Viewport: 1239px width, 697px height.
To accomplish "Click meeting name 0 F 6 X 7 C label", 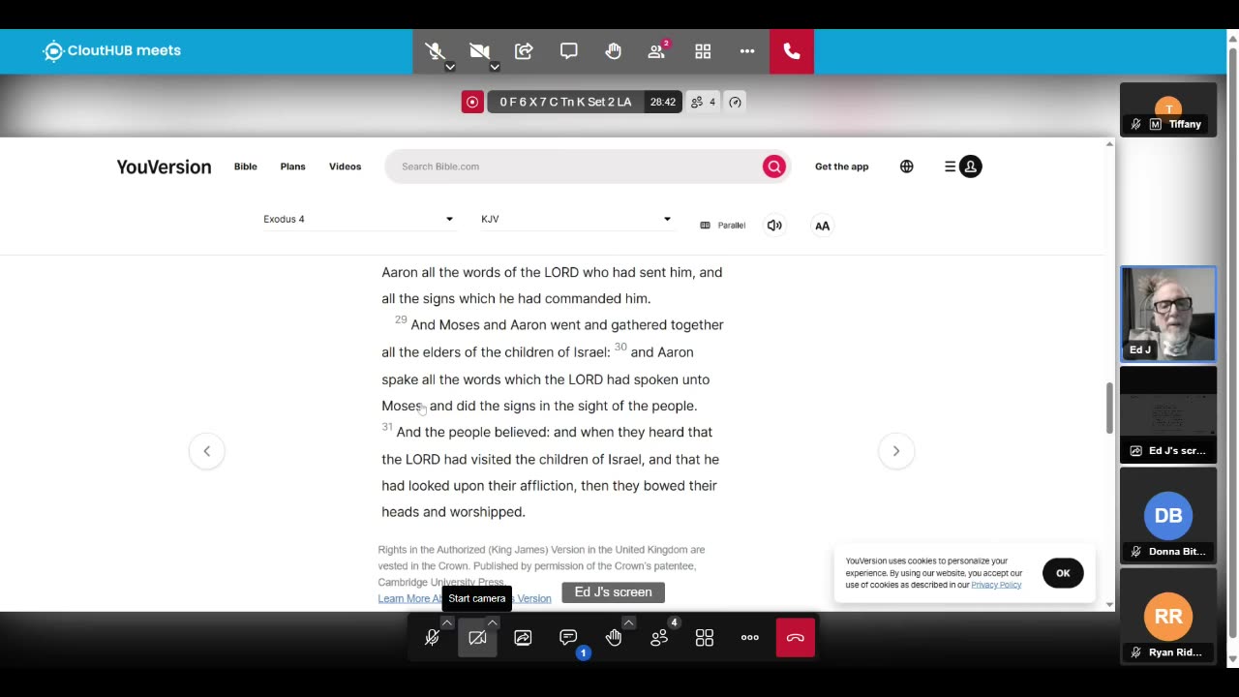I will coord(565,102).
